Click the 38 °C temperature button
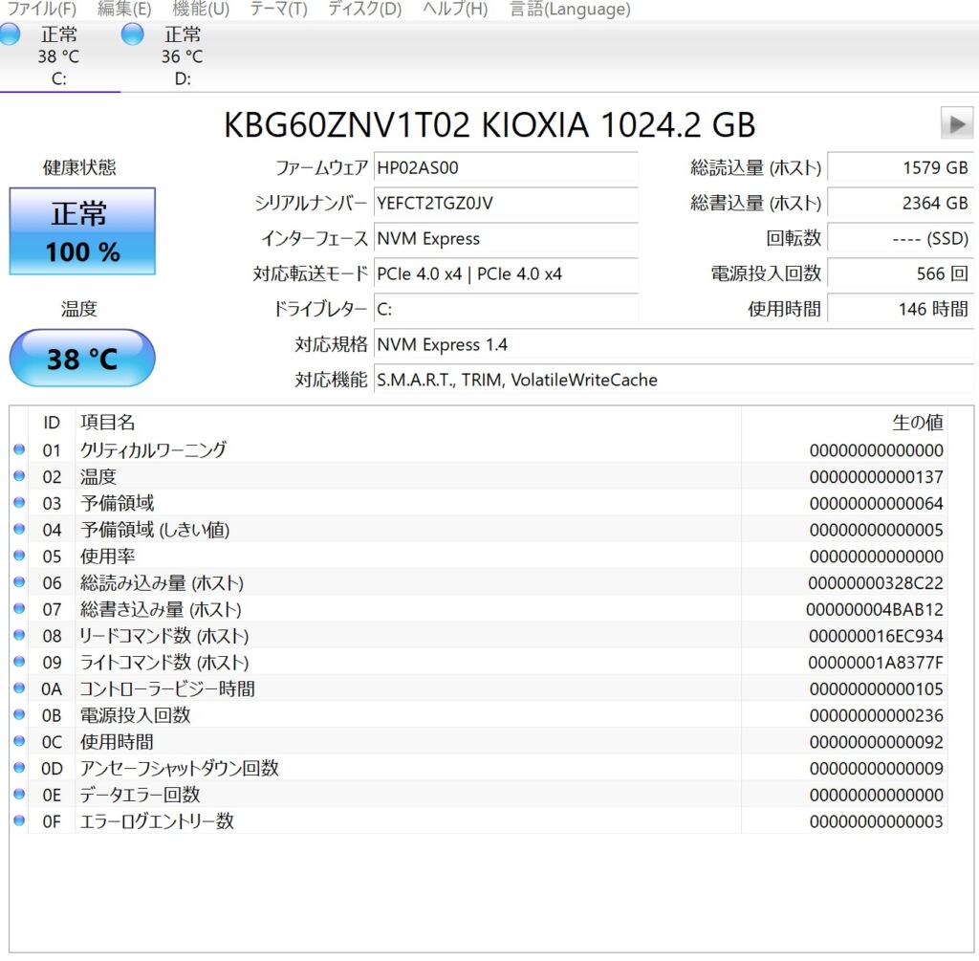979x961 pixels. [x=82, y=359]
